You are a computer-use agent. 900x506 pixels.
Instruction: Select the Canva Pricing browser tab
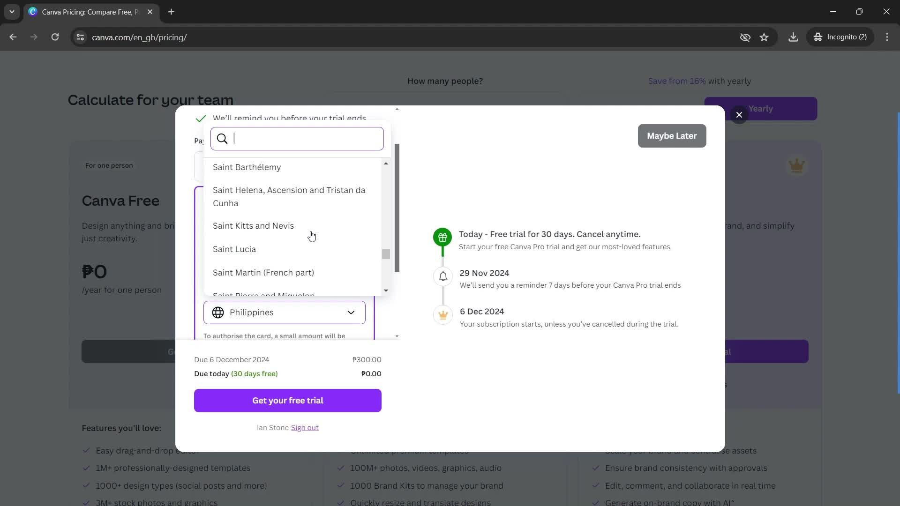[x=90, y=12]
